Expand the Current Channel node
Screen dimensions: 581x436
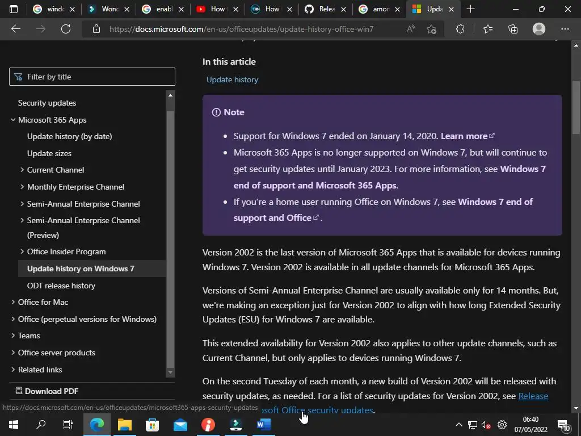[x=22, y=170]
